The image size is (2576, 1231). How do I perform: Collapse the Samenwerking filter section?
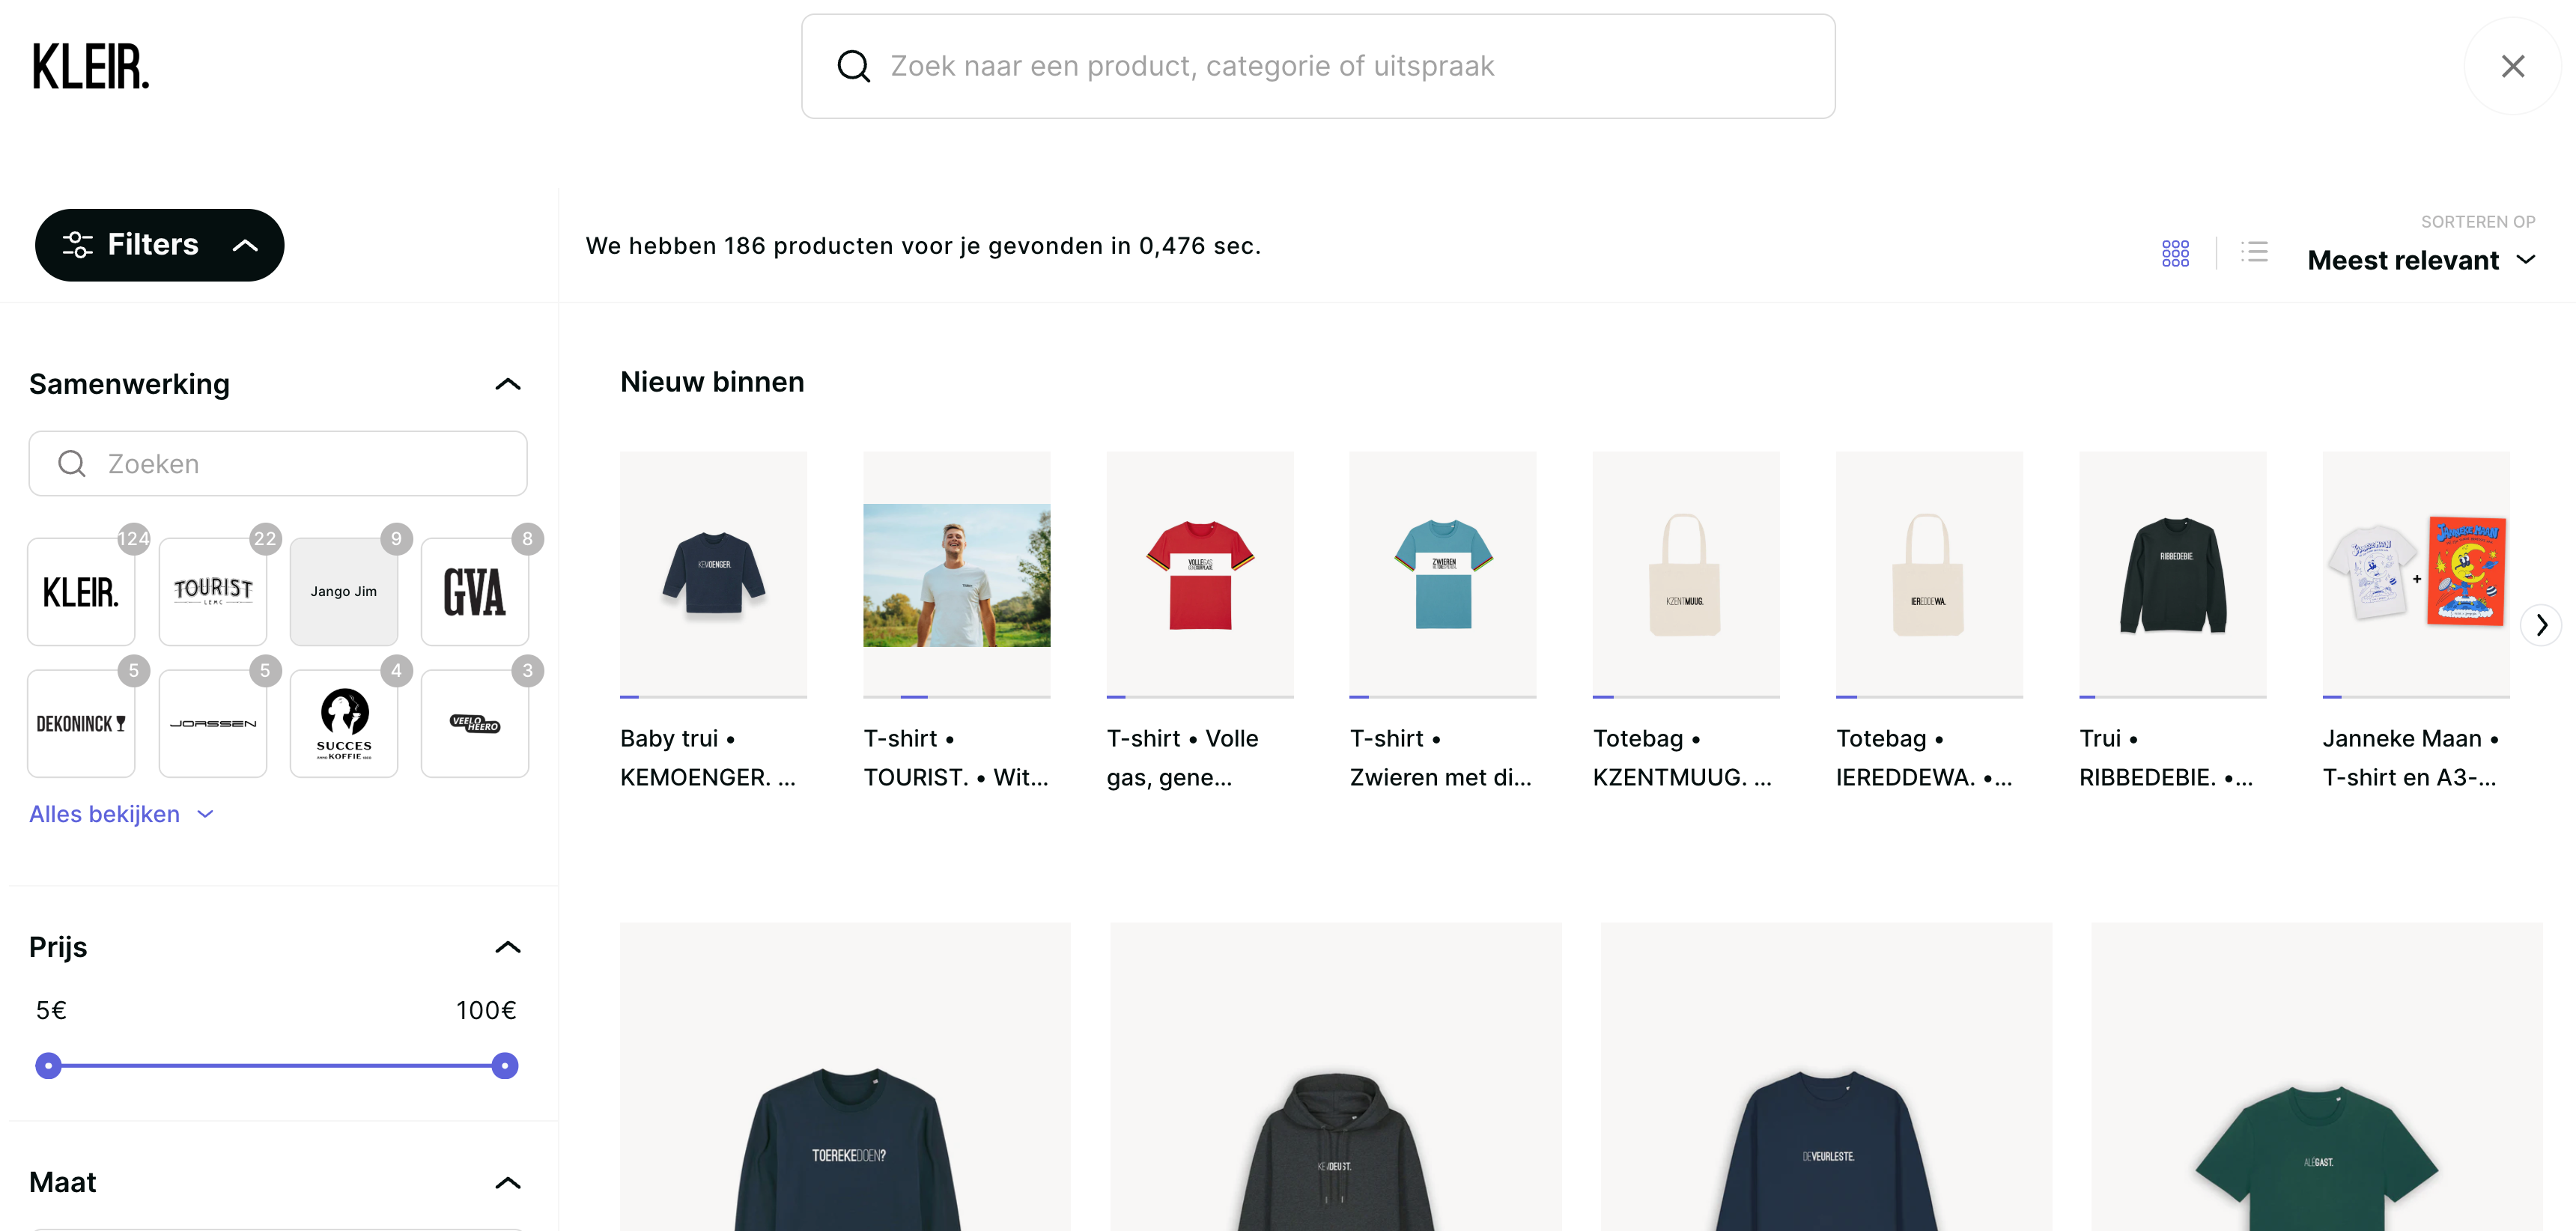pyautogui.click(x=508, y=384)
